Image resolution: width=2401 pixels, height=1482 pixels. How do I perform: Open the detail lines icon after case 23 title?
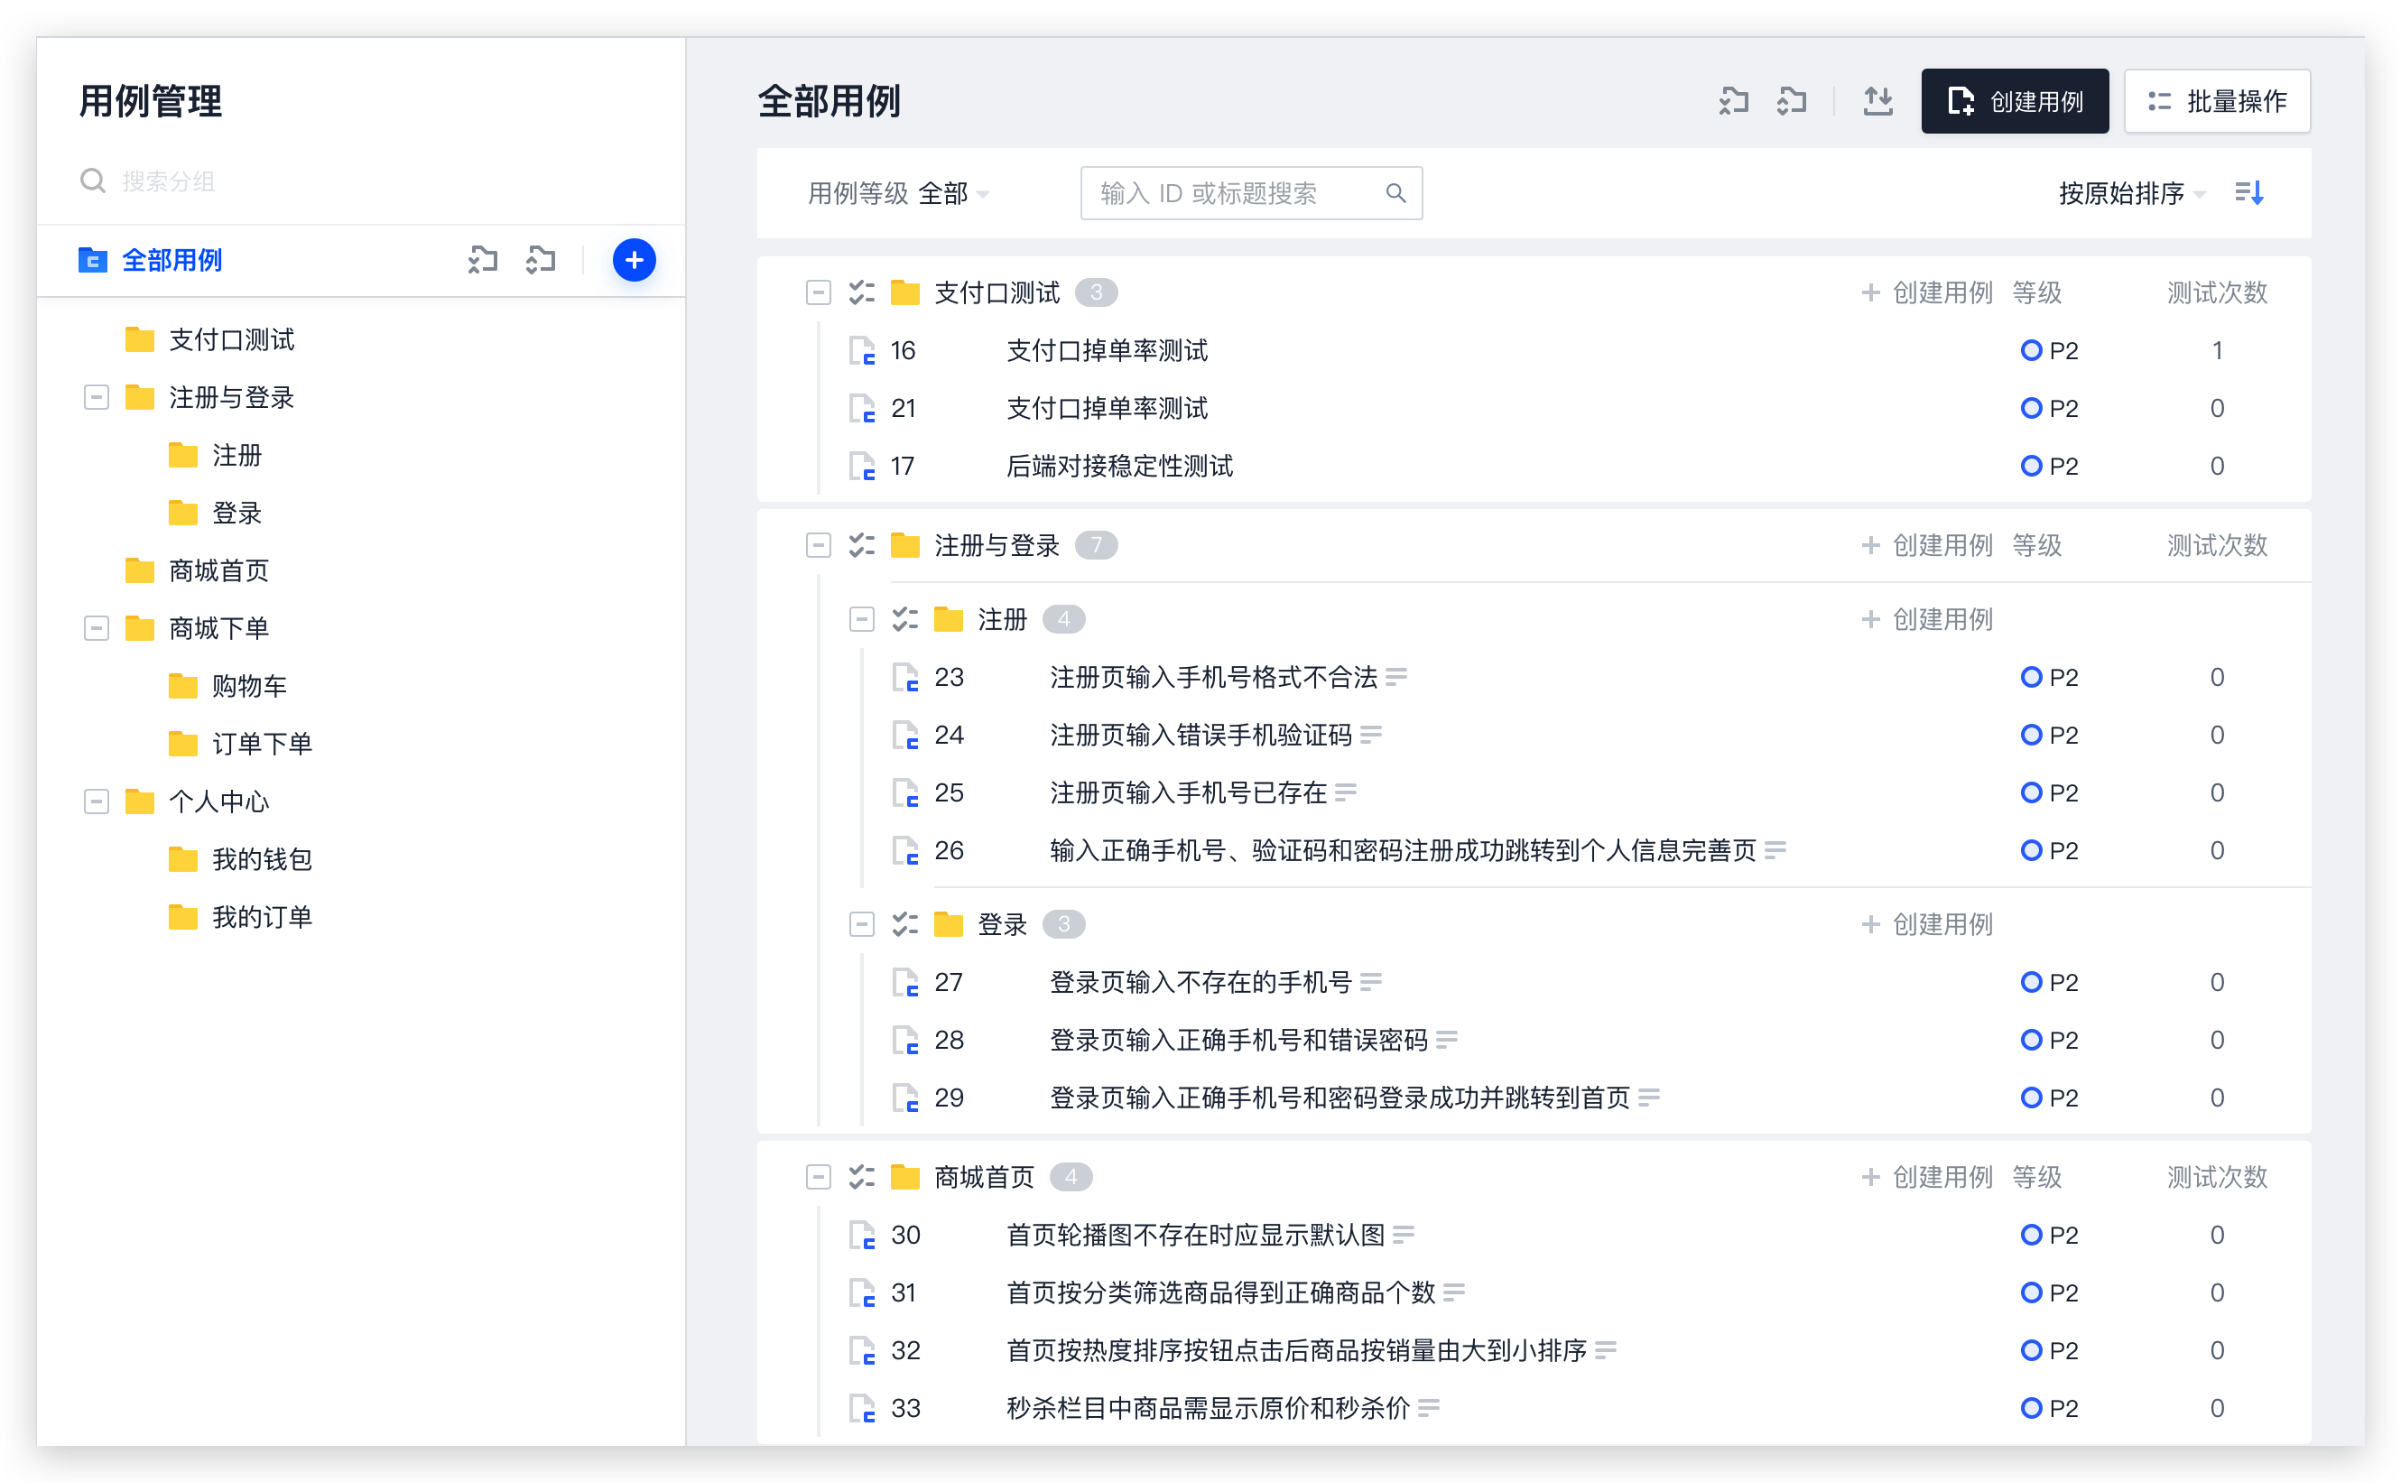(1396, 677)
